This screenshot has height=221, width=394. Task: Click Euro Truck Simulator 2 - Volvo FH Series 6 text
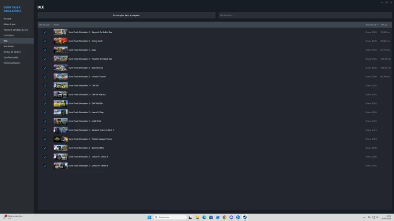88,165
